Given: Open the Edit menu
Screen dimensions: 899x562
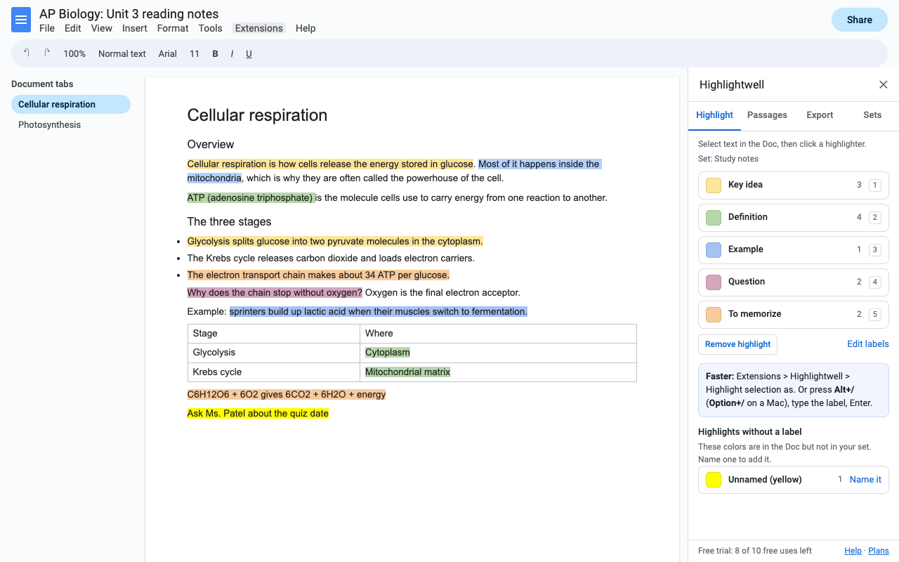Looking at the screenshot, I should tap(73, 28).
